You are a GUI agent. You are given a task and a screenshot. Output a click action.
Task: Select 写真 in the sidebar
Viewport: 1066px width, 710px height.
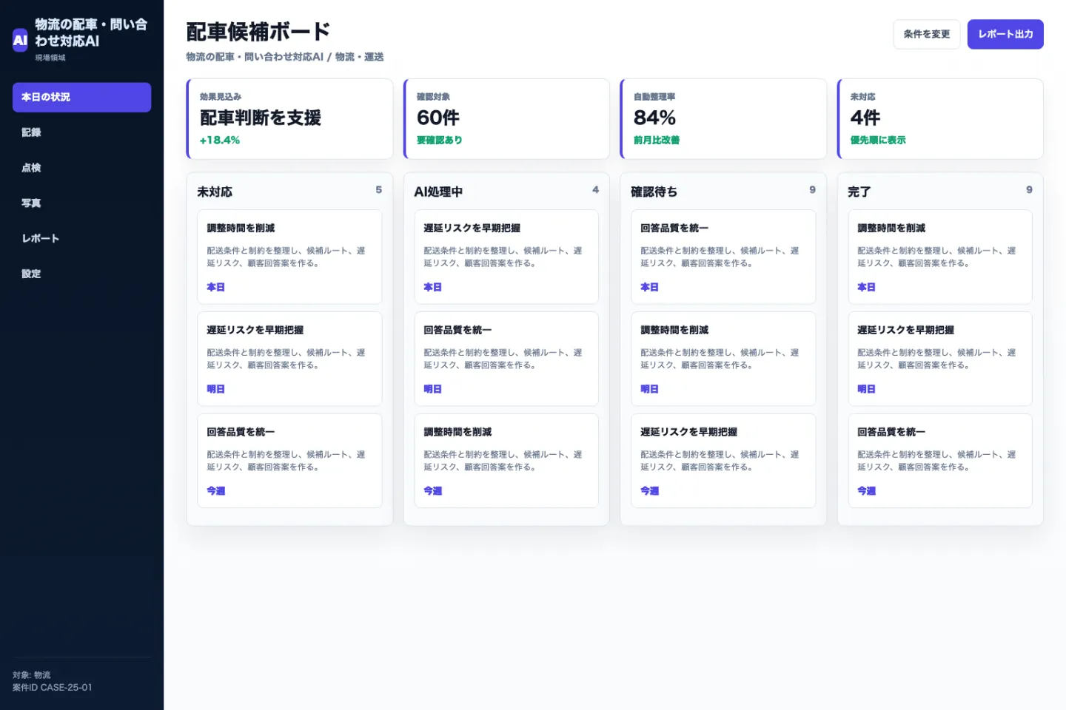click(x=81, y=203)
